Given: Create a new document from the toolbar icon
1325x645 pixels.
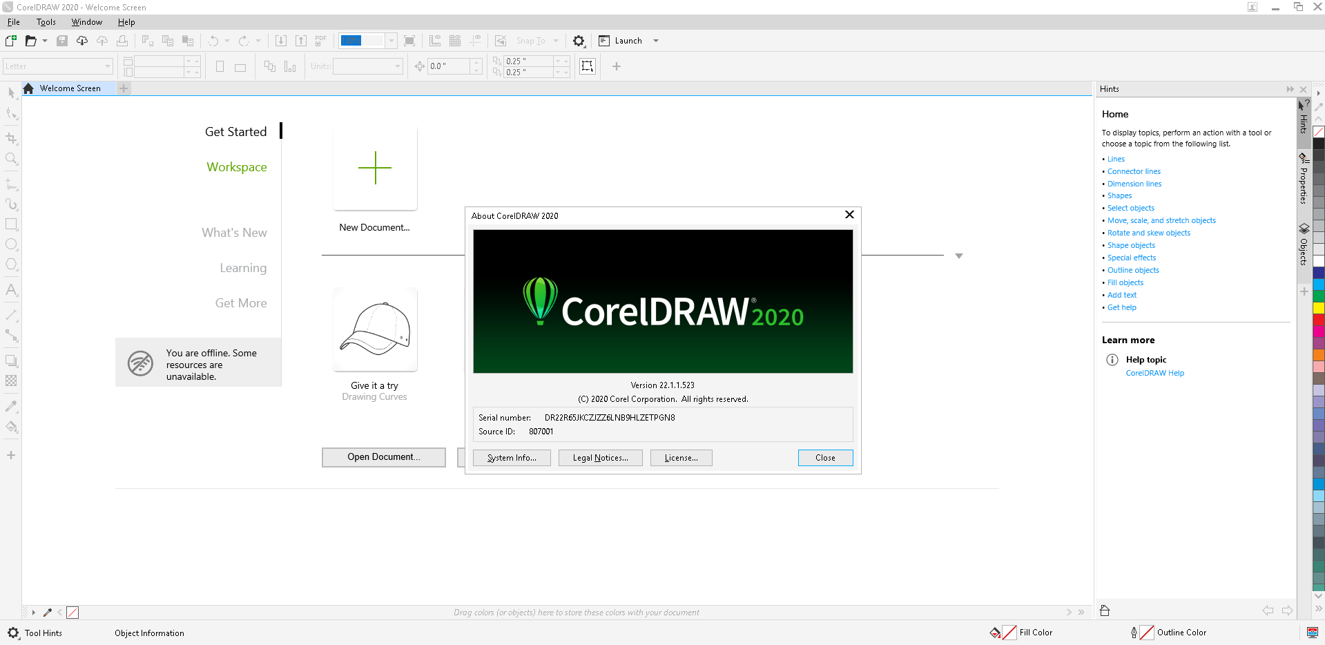Looking at the screenshot, I should coord(11,41).
